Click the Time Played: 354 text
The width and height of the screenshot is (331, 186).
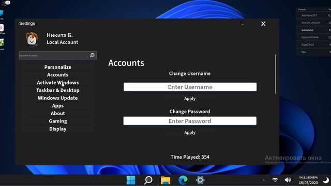click(190, 157)
